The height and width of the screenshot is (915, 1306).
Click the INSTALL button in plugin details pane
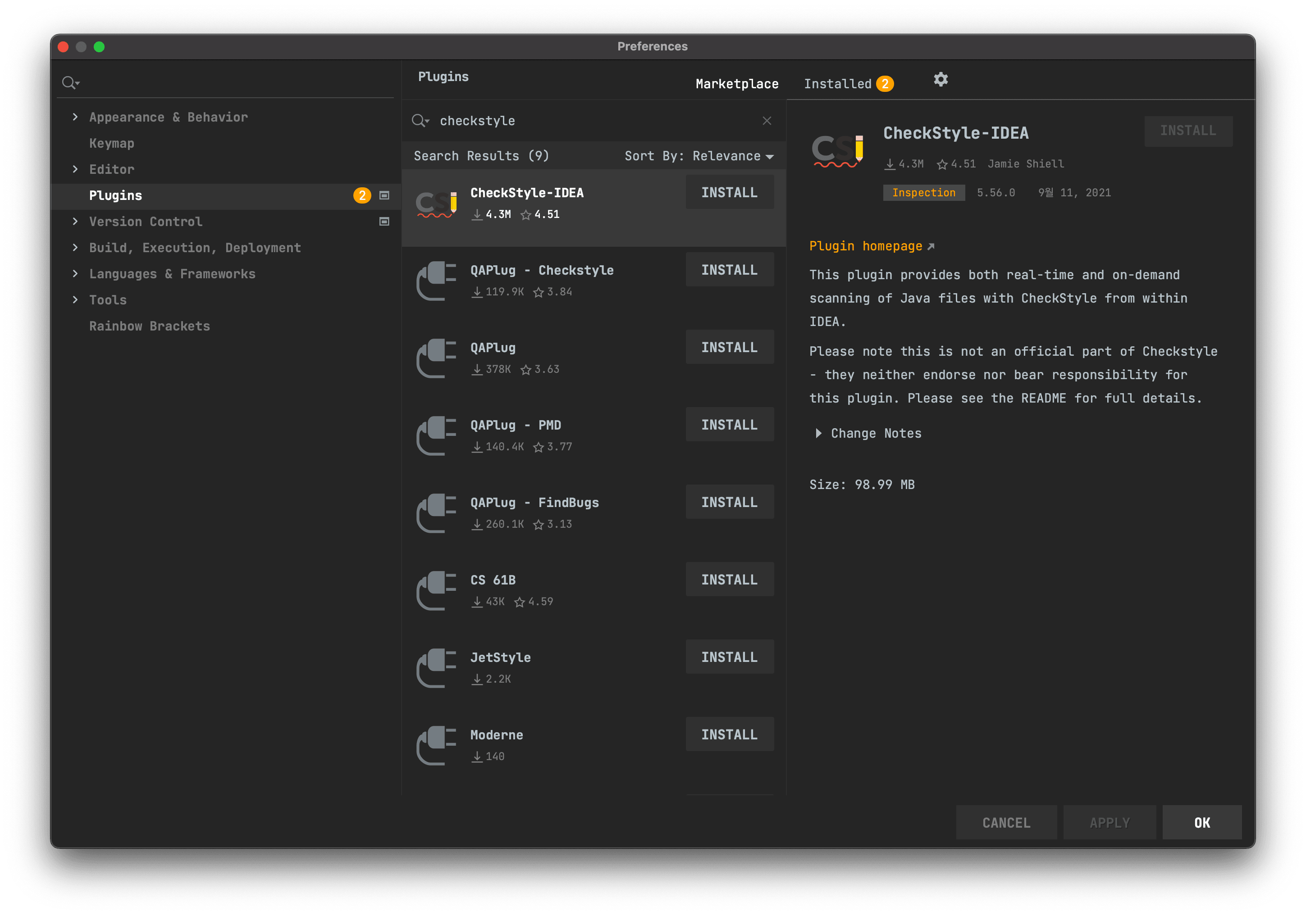(1188, 131)
